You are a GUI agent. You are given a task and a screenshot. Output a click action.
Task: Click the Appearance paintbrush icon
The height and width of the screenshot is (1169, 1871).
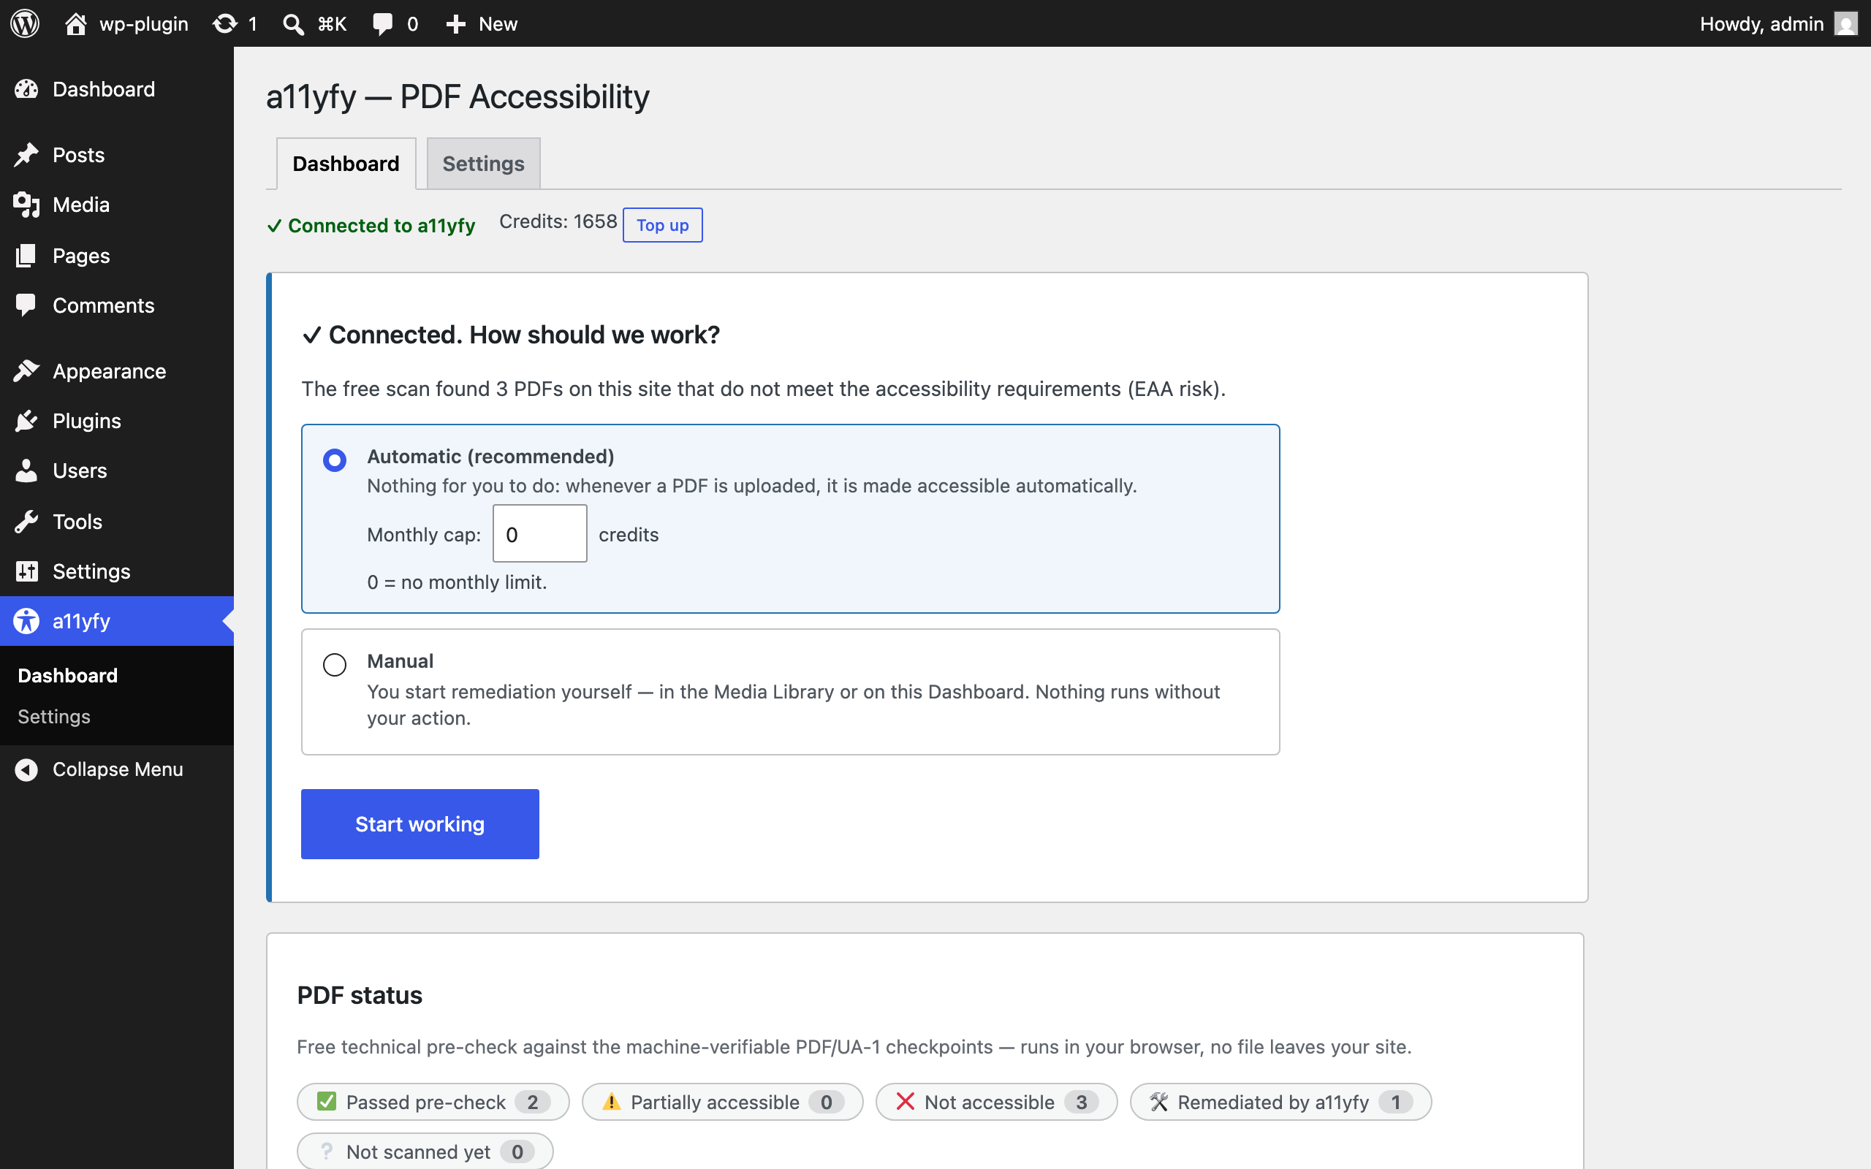pyautogui.click(x=26, y=371)
